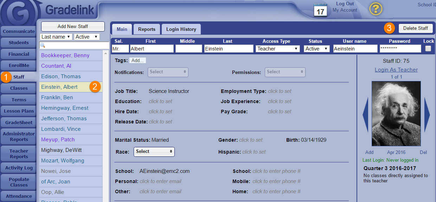
Task: Open the Race Select dropdown
Action: (x=154, y=151)
